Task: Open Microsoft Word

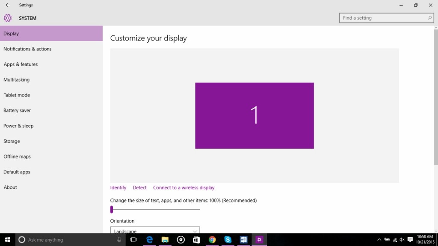Action: pos(244,240)
